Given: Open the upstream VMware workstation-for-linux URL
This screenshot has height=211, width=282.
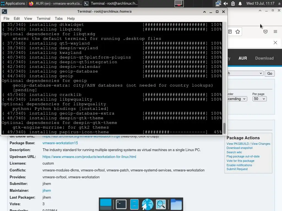Looking at the screenshot, I should tap(89, 157).
